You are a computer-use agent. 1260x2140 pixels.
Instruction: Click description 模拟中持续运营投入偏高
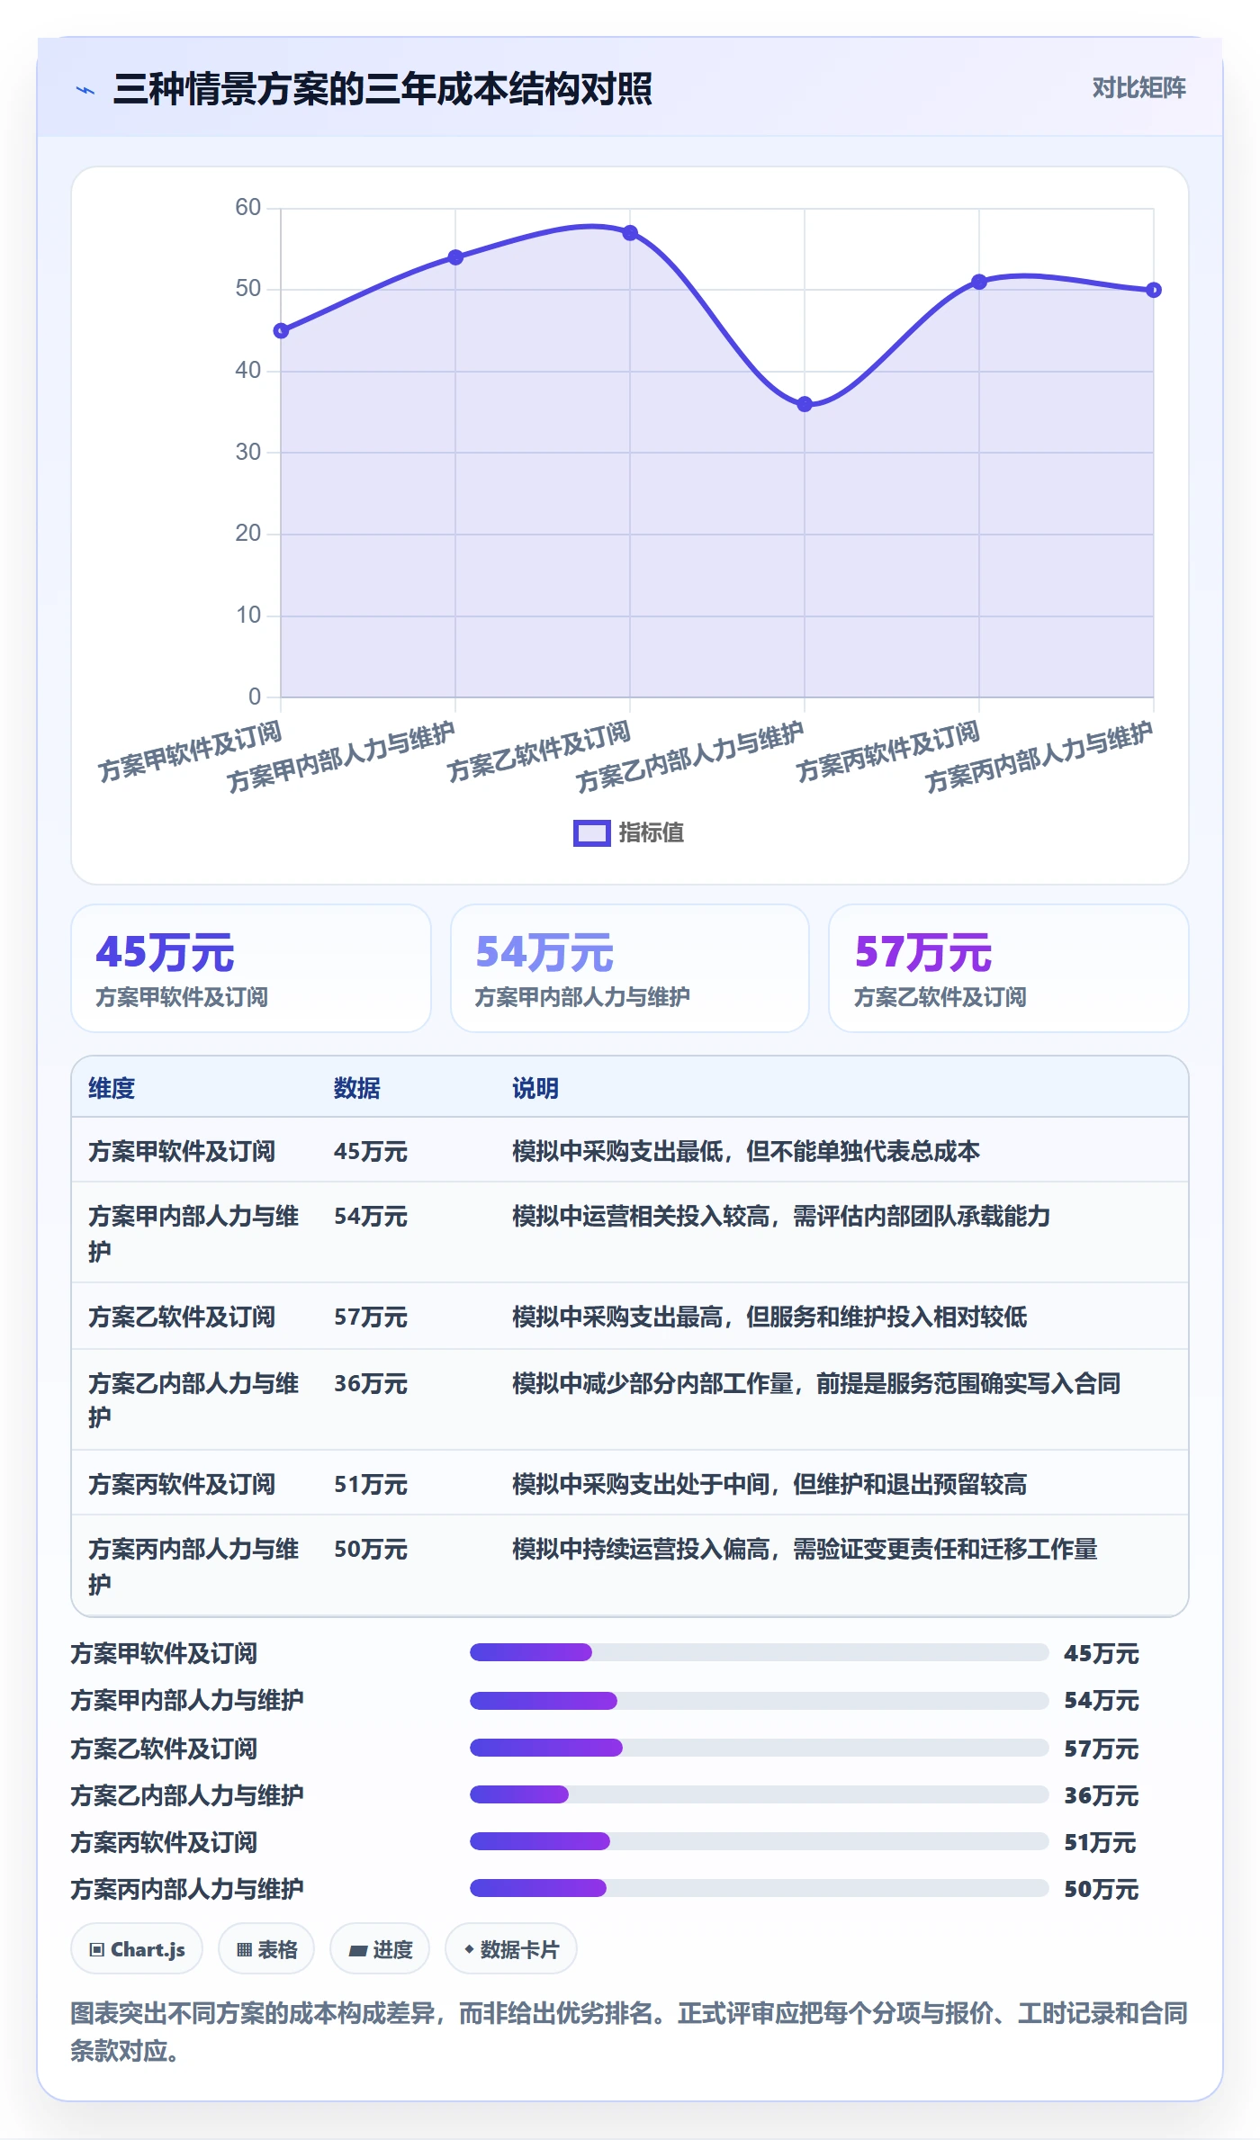[x=805, y=1549]
